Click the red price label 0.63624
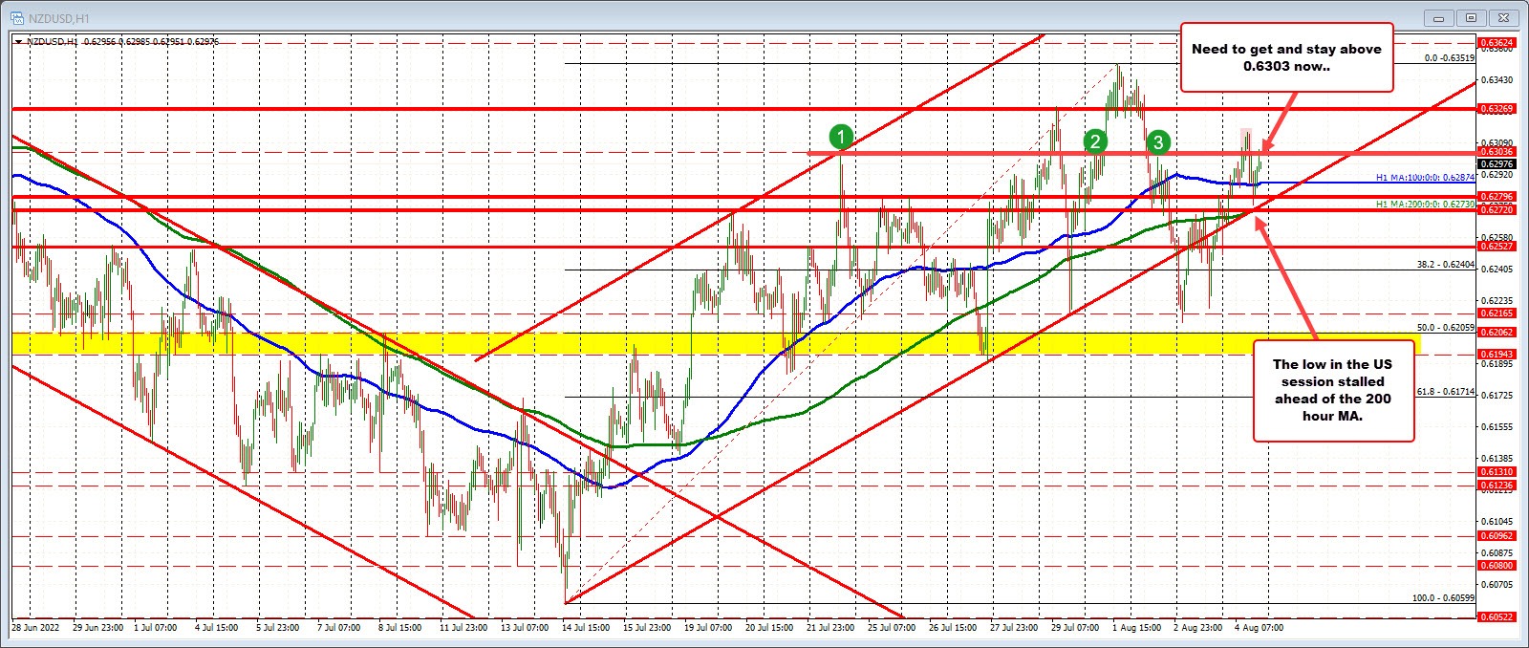Image resolution: width=1529 pixels, height=648 pixels. pyautogui.click(x=1497, y=43)
